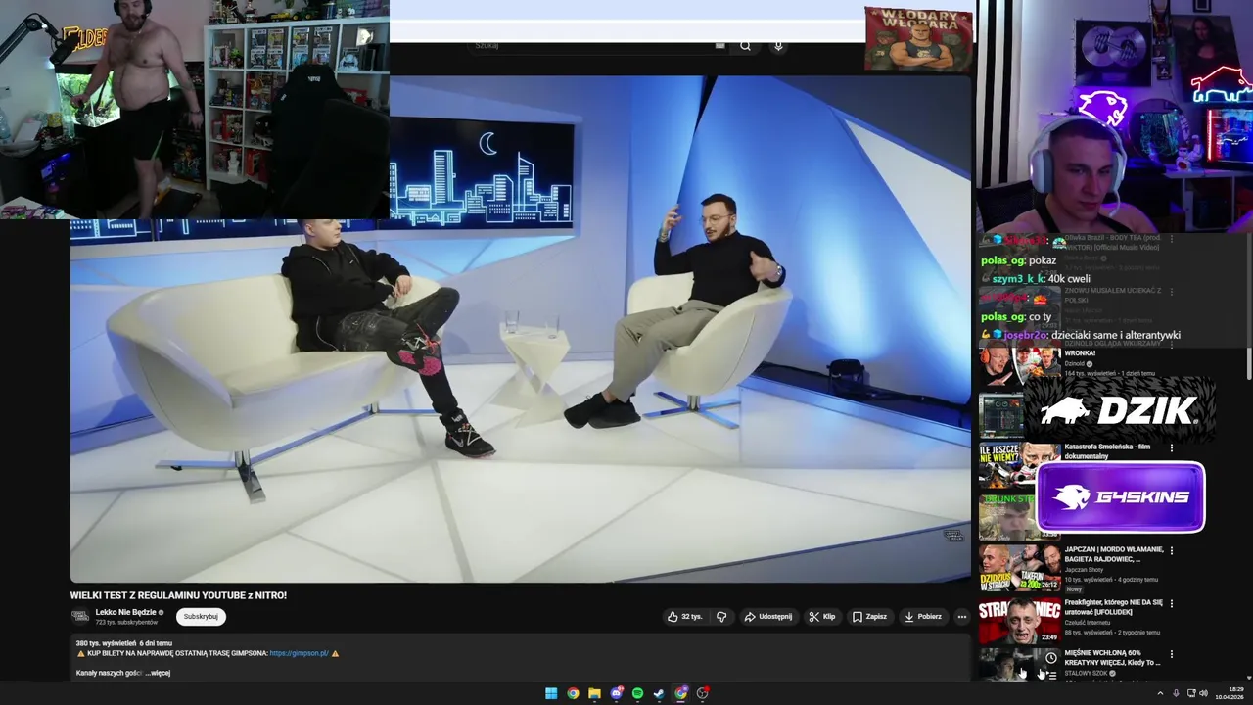Open Freakfighter thumbnail with 23:49 duration
Image resolution: width=1253 pixels, height=705 pixels.
pos(1019,621)
